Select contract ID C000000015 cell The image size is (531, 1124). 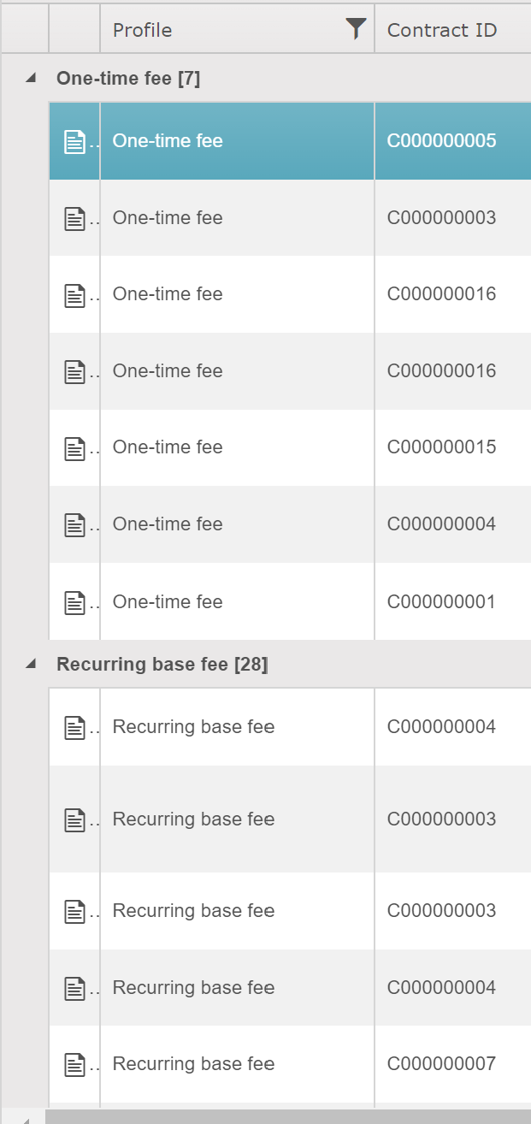tap(441, 447)
